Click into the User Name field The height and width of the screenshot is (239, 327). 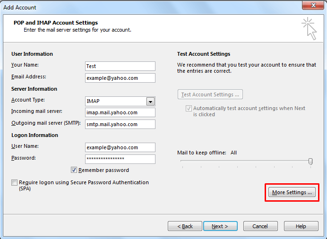point(120,147)
